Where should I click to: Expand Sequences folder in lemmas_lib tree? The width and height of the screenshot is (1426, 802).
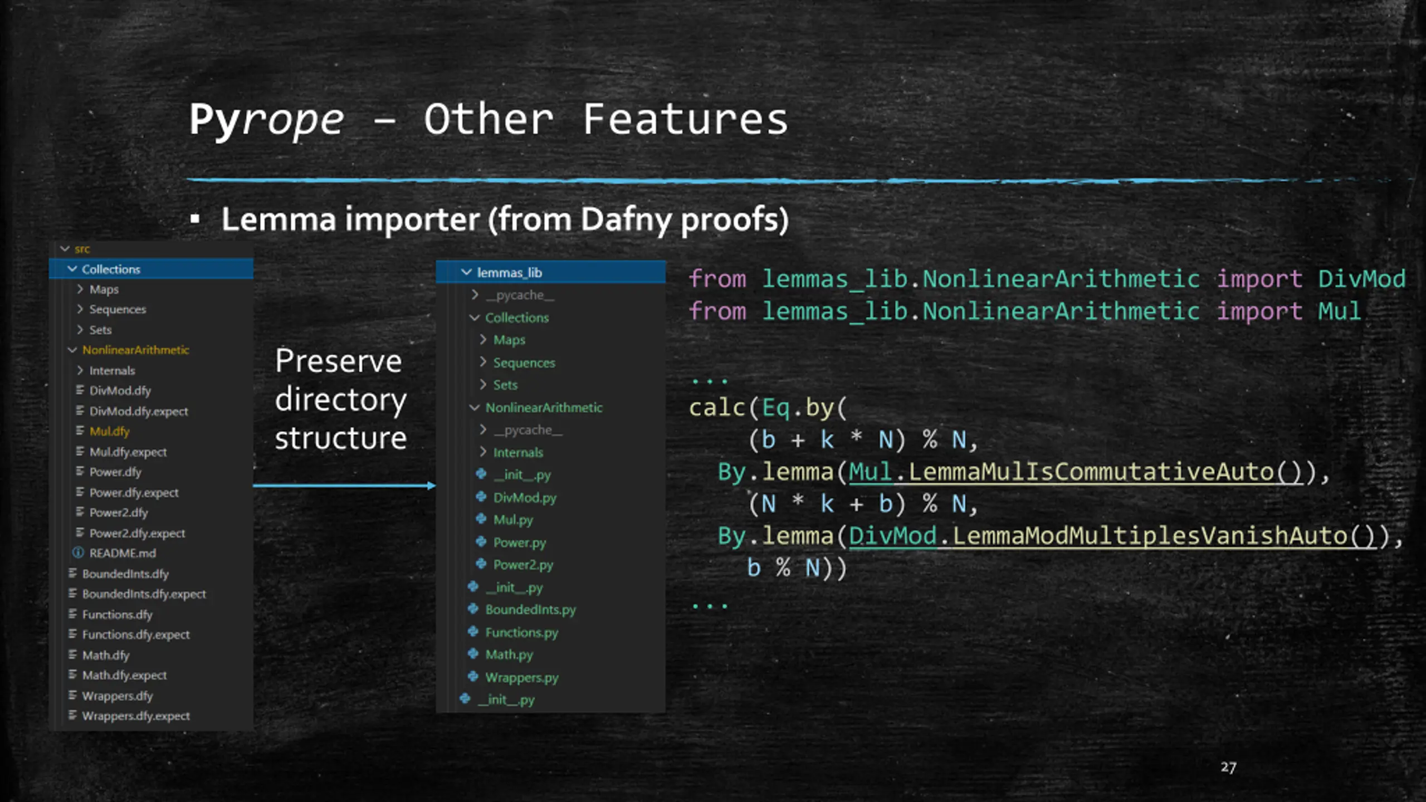coord(483,362)
